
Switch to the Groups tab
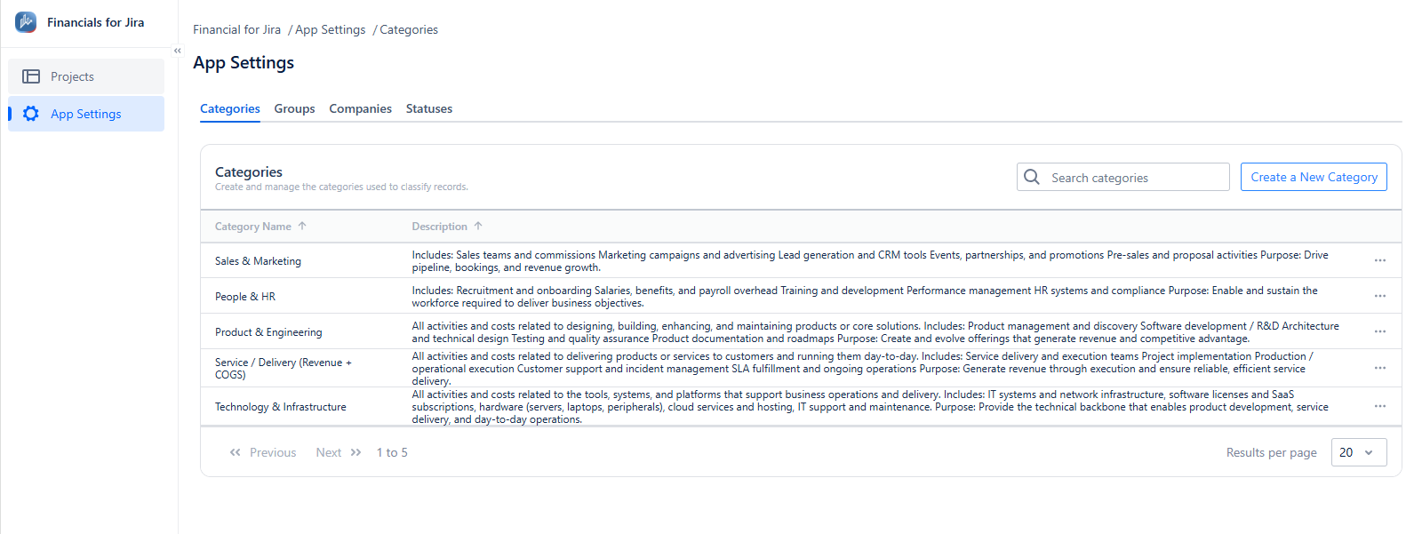click(294, 108)
